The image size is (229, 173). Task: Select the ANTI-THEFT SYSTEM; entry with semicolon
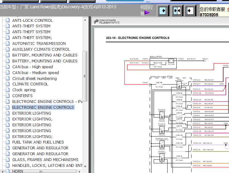coord(32,38)
